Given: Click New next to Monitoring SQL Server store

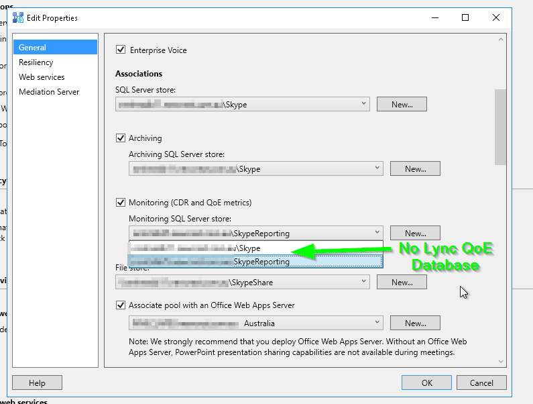Looking at the screenshot, I should [415, 233].
